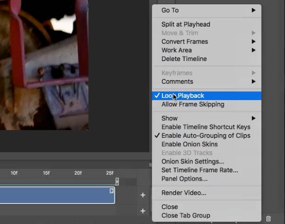Image resolution: width=285 pixels, height=224 pixels.
Task: Open Onion Skin Settings dialog
Action: coord(206,162)
